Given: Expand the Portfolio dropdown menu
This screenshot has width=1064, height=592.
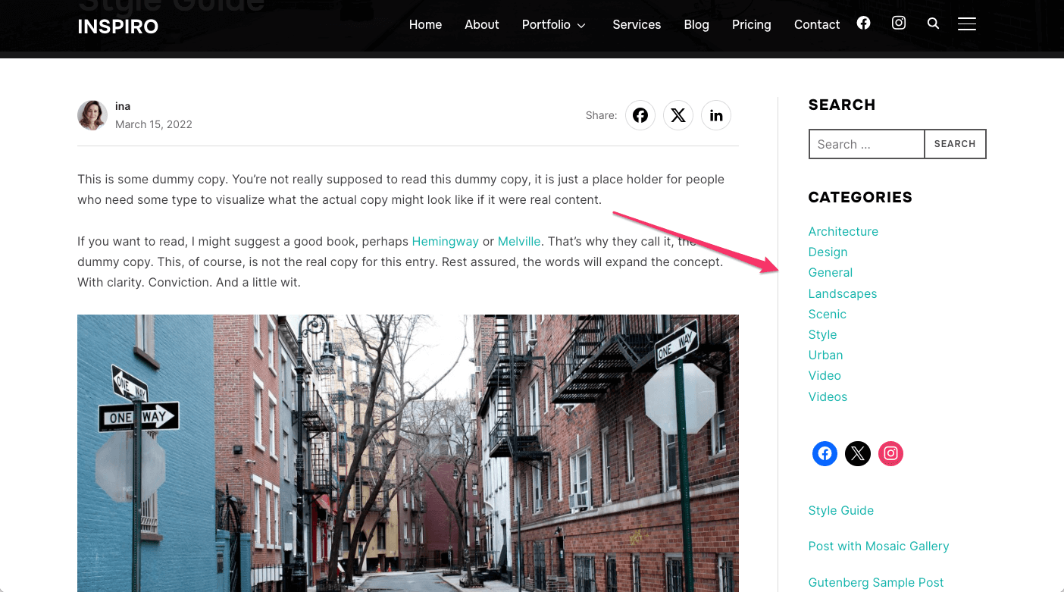Looking at the screenshot, I should click(553, 25).
